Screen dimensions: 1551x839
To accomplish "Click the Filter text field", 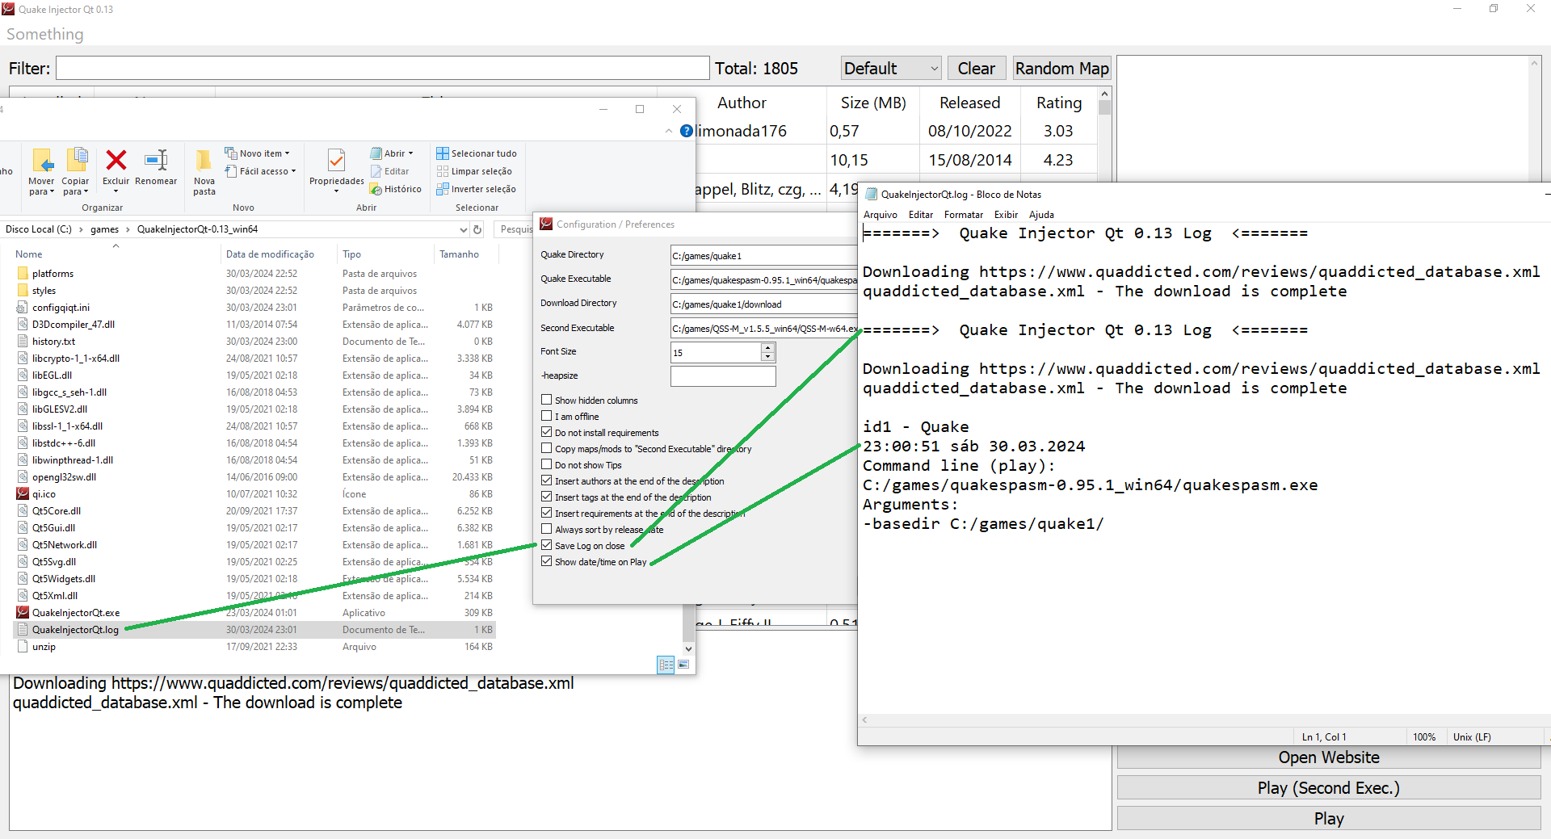I will tap(382, 69).
